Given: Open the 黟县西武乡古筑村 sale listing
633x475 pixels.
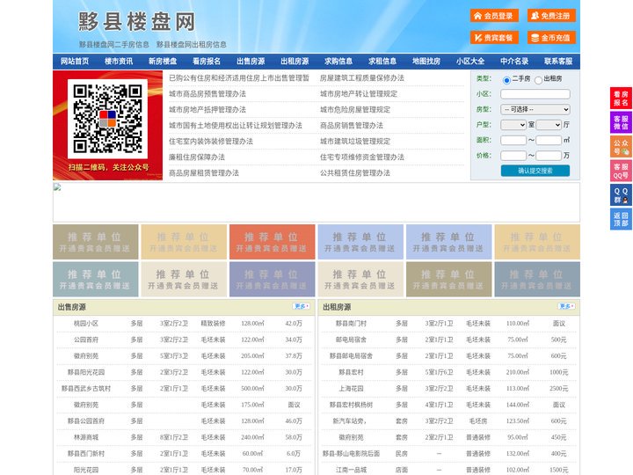Looking at the screenshot, I should (86, 389).
